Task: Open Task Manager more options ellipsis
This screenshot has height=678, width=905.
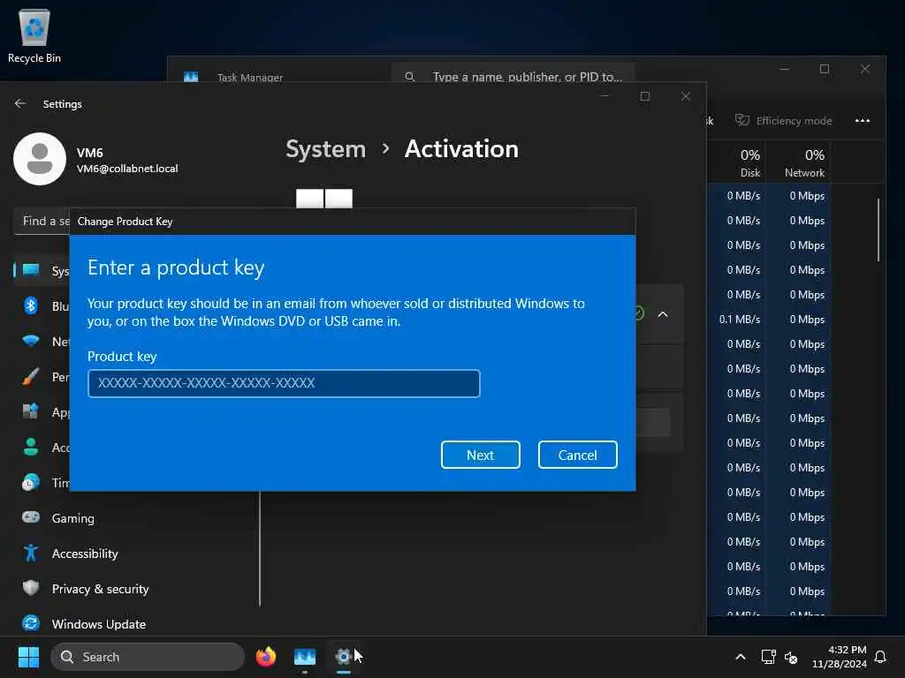Action: [x=863, y=120]
